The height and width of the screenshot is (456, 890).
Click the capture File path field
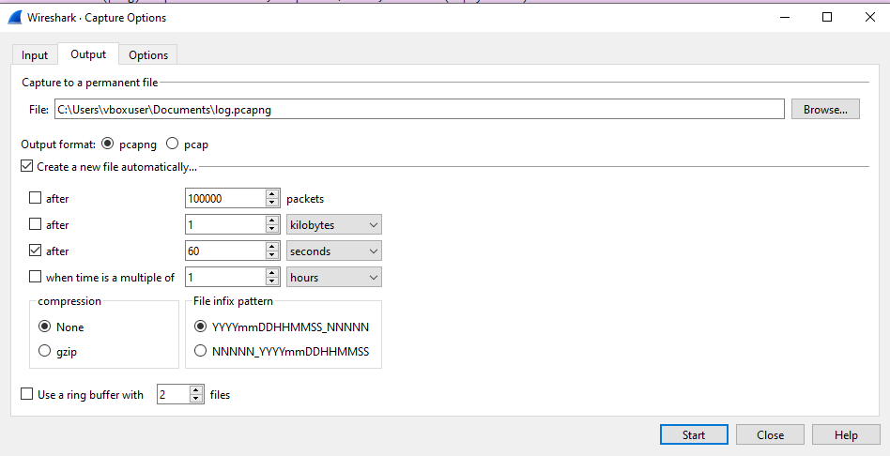(x=419, y=110)
